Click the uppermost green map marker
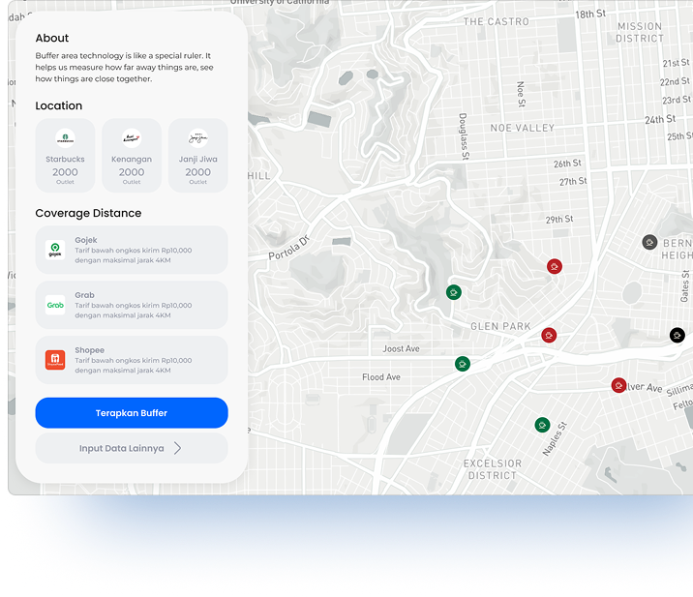This screenshot has width=693, height=597. [x=453, y=292]
